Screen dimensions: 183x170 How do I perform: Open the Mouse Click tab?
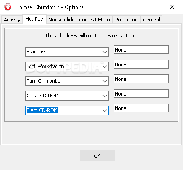(x=61, y=20)
